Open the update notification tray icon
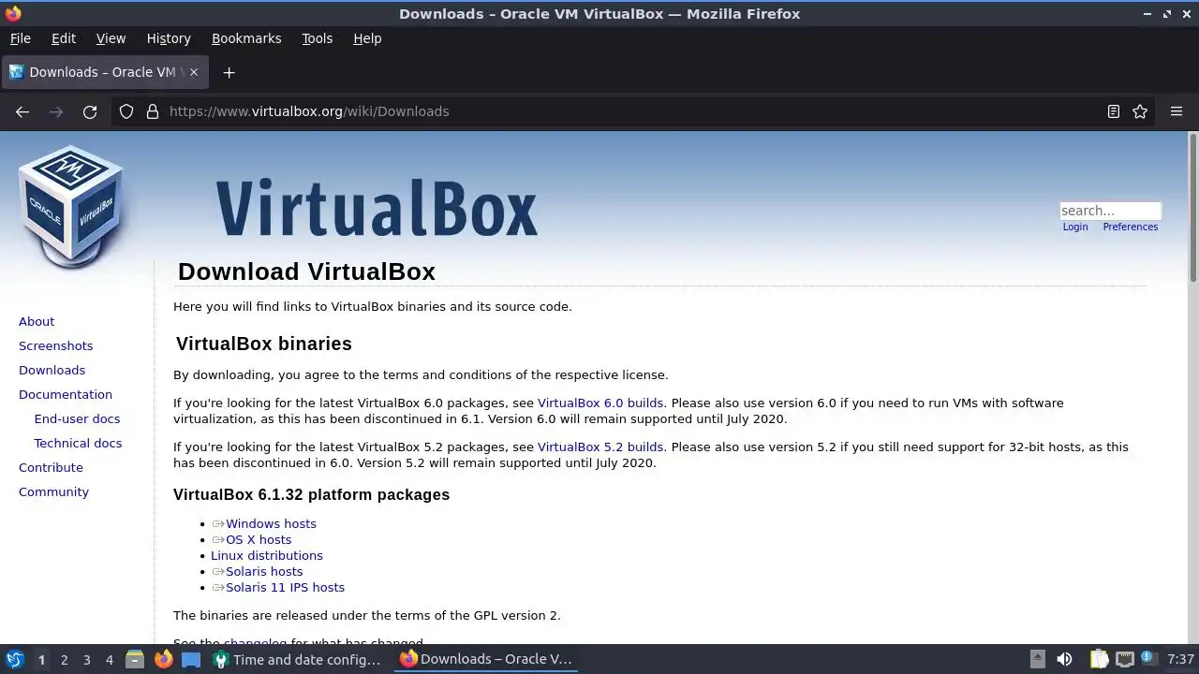1199x674 pixels. coord(1148,658)
